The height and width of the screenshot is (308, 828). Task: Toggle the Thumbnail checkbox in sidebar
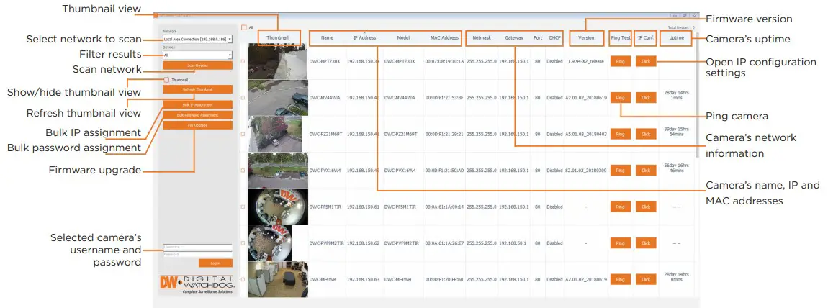coord(167,80)
